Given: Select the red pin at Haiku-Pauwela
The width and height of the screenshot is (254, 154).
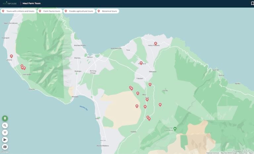Looking at the screenshot, I should tap(155, 43).
